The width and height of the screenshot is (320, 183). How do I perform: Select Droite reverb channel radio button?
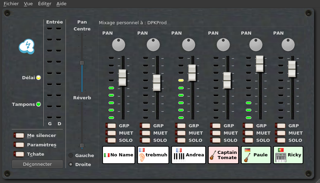(71, 164)
